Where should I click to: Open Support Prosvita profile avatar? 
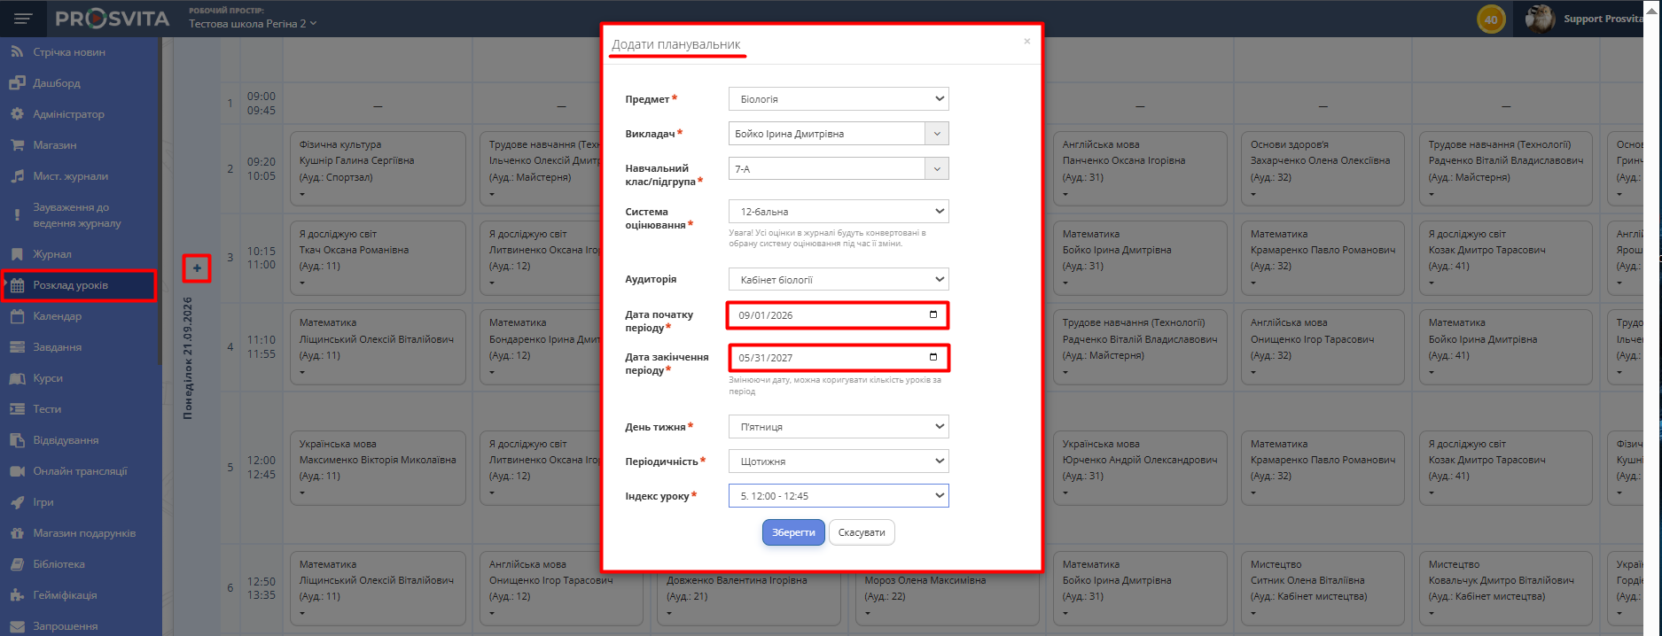click(x=1540, y=19)
